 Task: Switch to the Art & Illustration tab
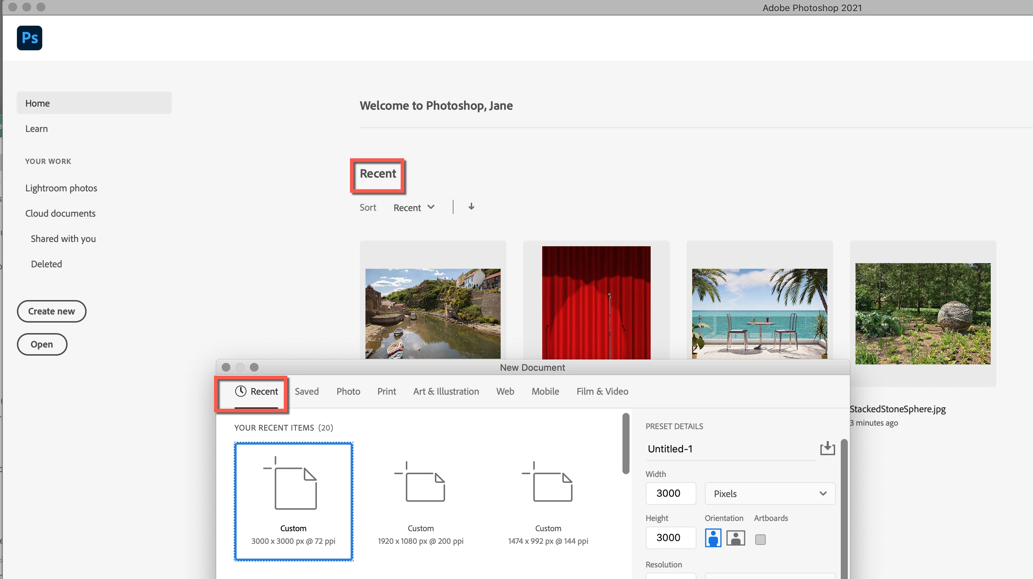point(446,391)
